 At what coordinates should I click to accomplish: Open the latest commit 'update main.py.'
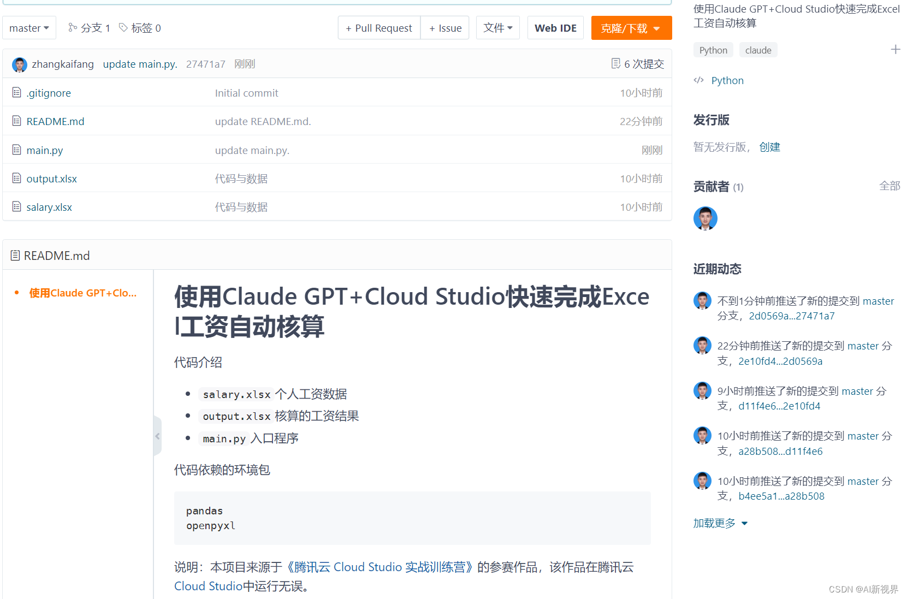coord(140,64)
